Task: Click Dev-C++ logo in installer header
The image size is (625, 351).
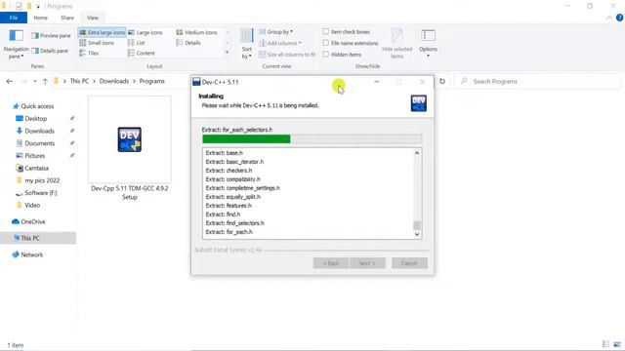Action: tap(419, 103)
